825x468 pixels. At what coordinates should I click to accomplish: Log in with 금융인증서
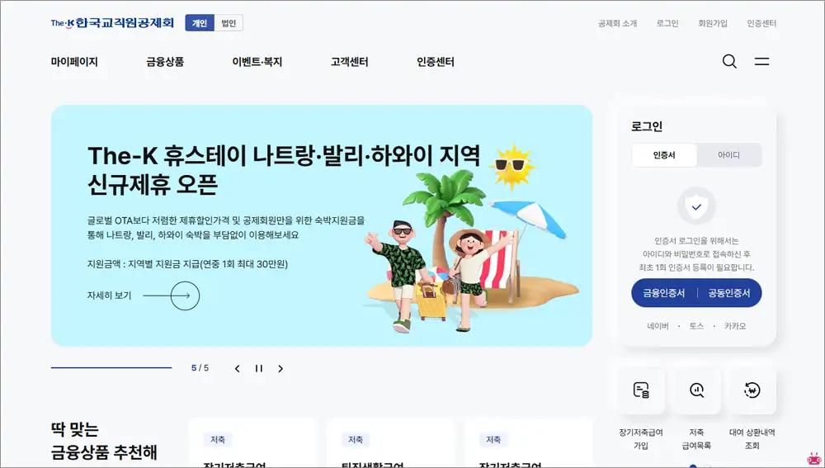[x=664, y=293]
